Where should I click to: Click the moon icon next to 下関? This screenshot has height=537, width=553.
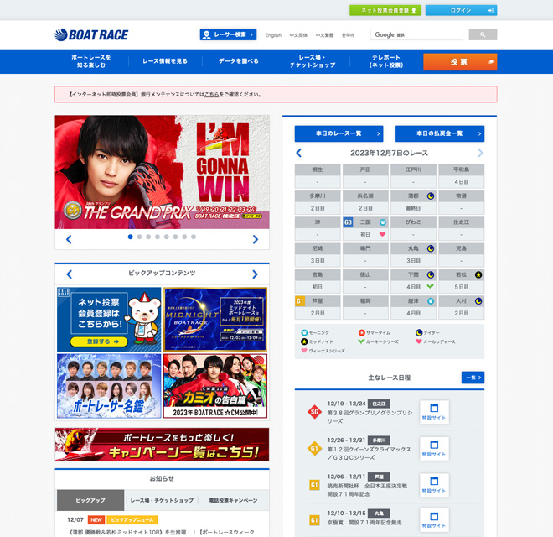tap(431, 275)
